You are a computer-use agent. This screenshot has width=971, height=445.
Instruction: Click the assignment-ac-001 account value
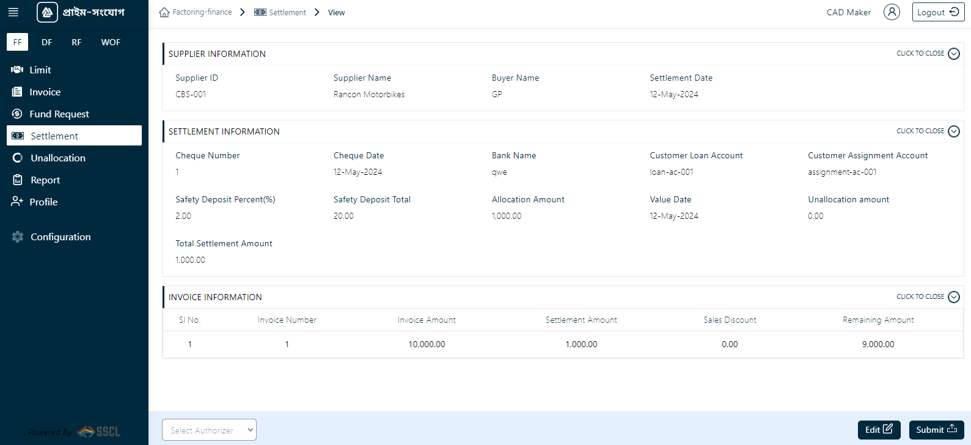pos(842,172)
